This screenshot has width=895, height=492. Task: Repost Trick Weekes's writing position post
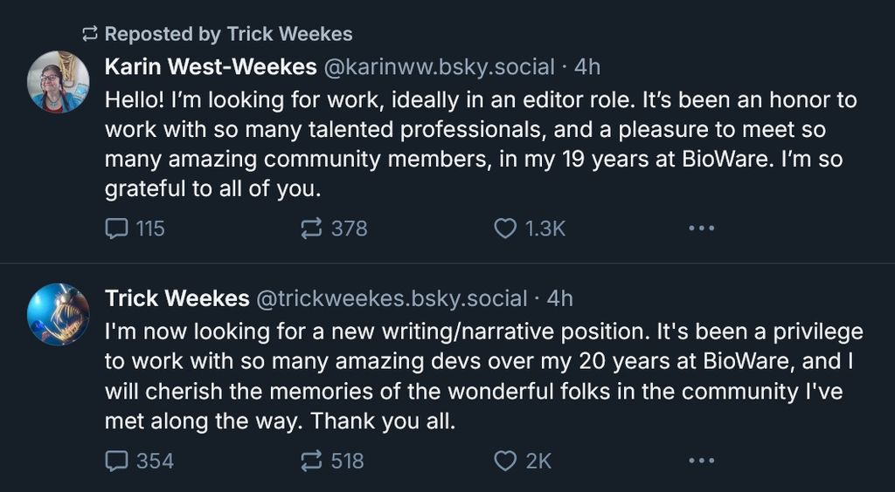pyautogui.click(x=311, y=461)
